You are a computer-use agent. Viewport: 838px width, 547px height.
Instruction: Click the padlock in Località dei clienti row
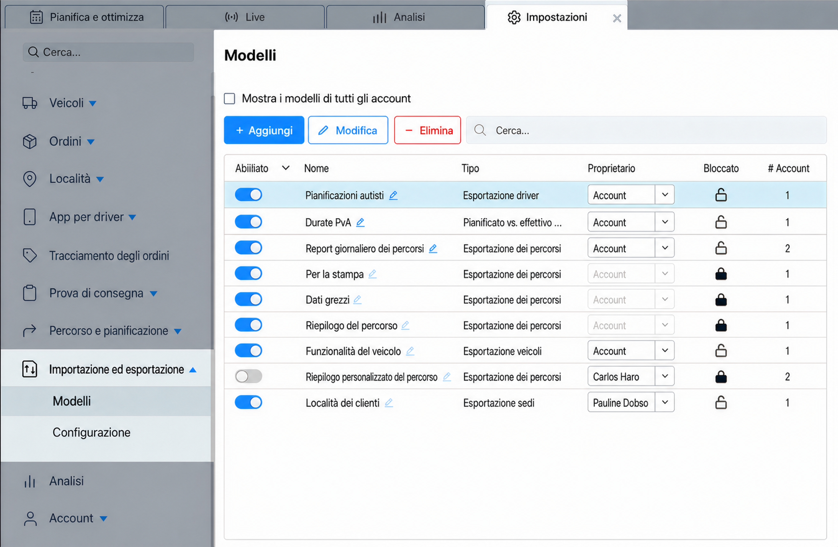[721, 402]
